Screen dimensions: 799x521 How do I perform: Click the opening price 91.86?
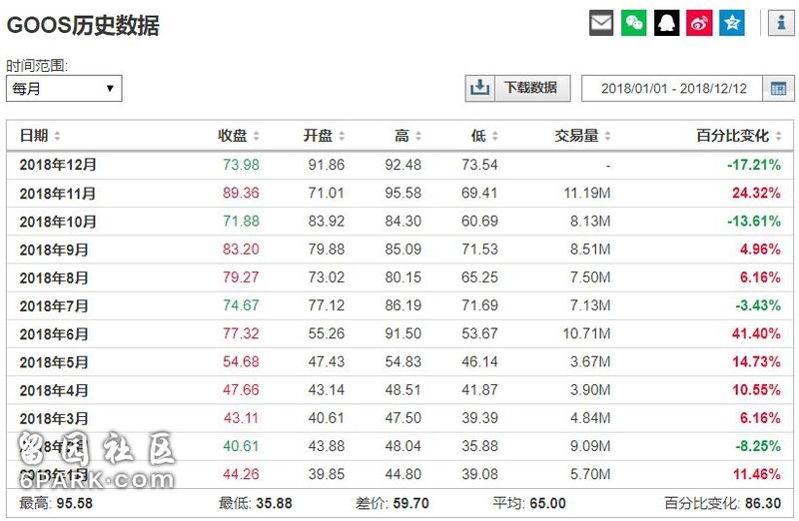327,165
